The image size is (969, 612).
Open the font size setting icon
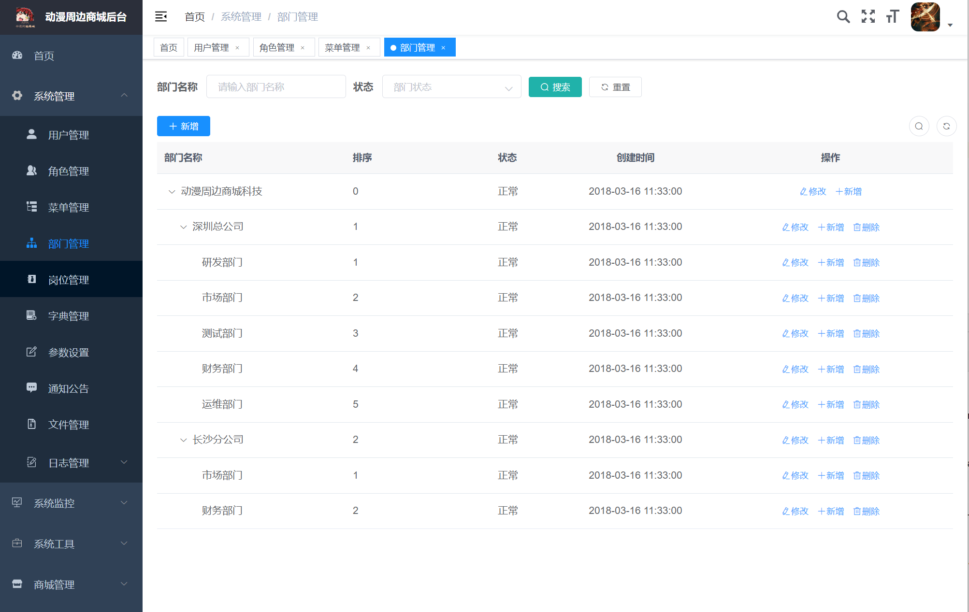(x=892, y=17)
